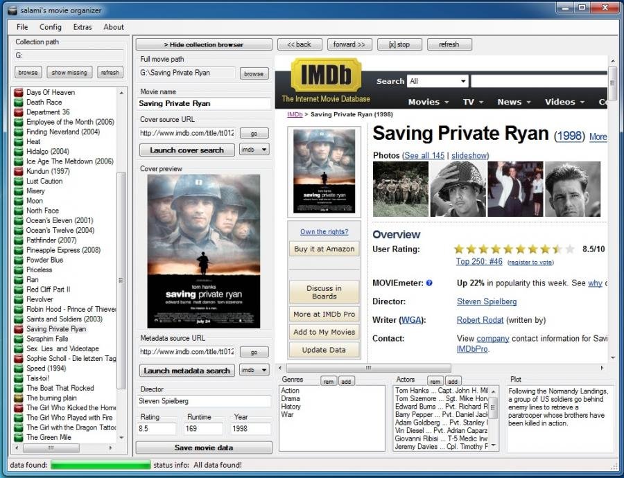The height and width of the screenshot is (478, 624).
Task: Click the clapperboard icon beside Moon
Action: pos(18,201)
